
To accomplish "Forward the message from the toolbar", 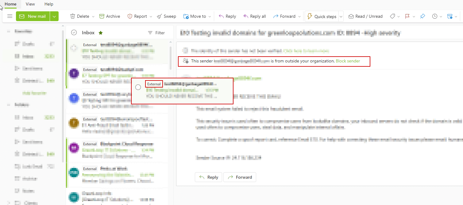I will coord(284,16).
